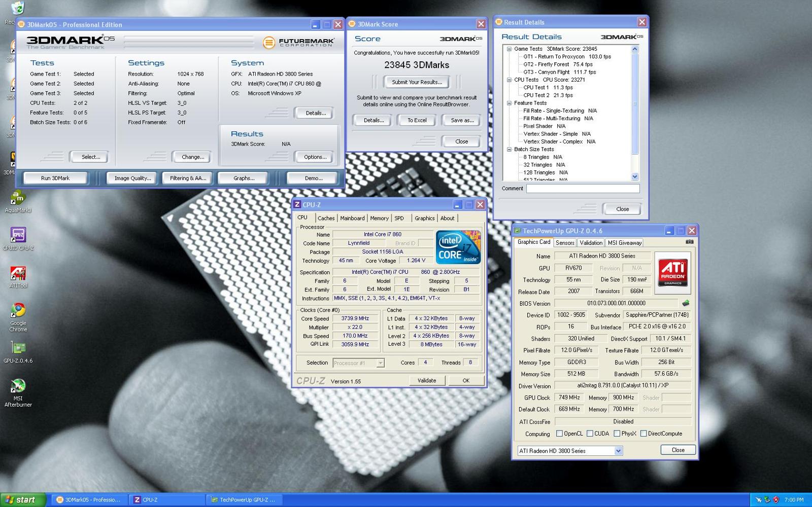Open the SPD tab in CPU-Z
The width and height of the screenshot is (812, 507).
click(x=399, y=218)
